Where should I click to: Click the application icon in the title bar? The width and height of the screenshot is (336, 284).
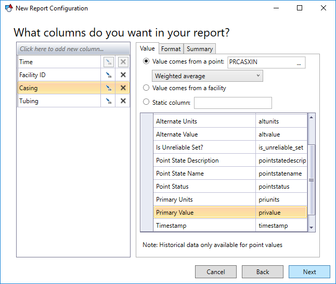[x=9, y=8]
